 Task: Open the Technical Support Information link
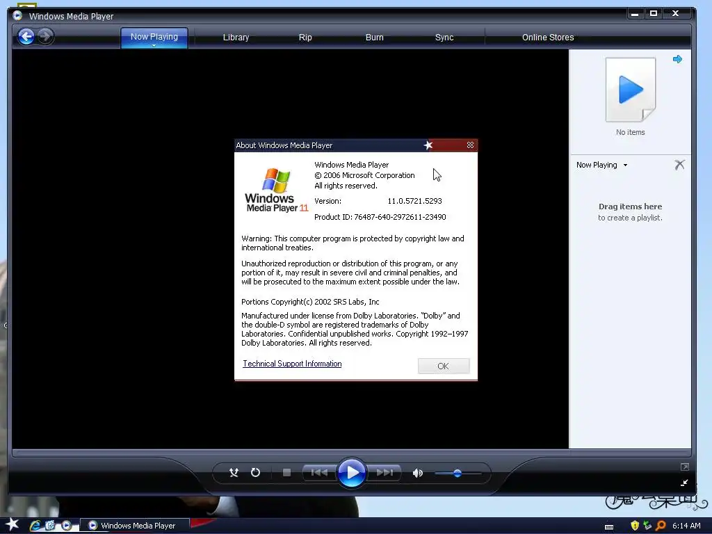(x=292, y=364)
